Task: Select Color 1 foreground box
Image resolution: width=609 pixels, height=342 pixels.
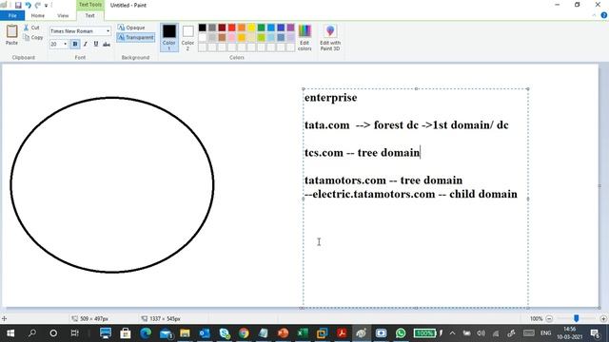Action: point(169,37)
